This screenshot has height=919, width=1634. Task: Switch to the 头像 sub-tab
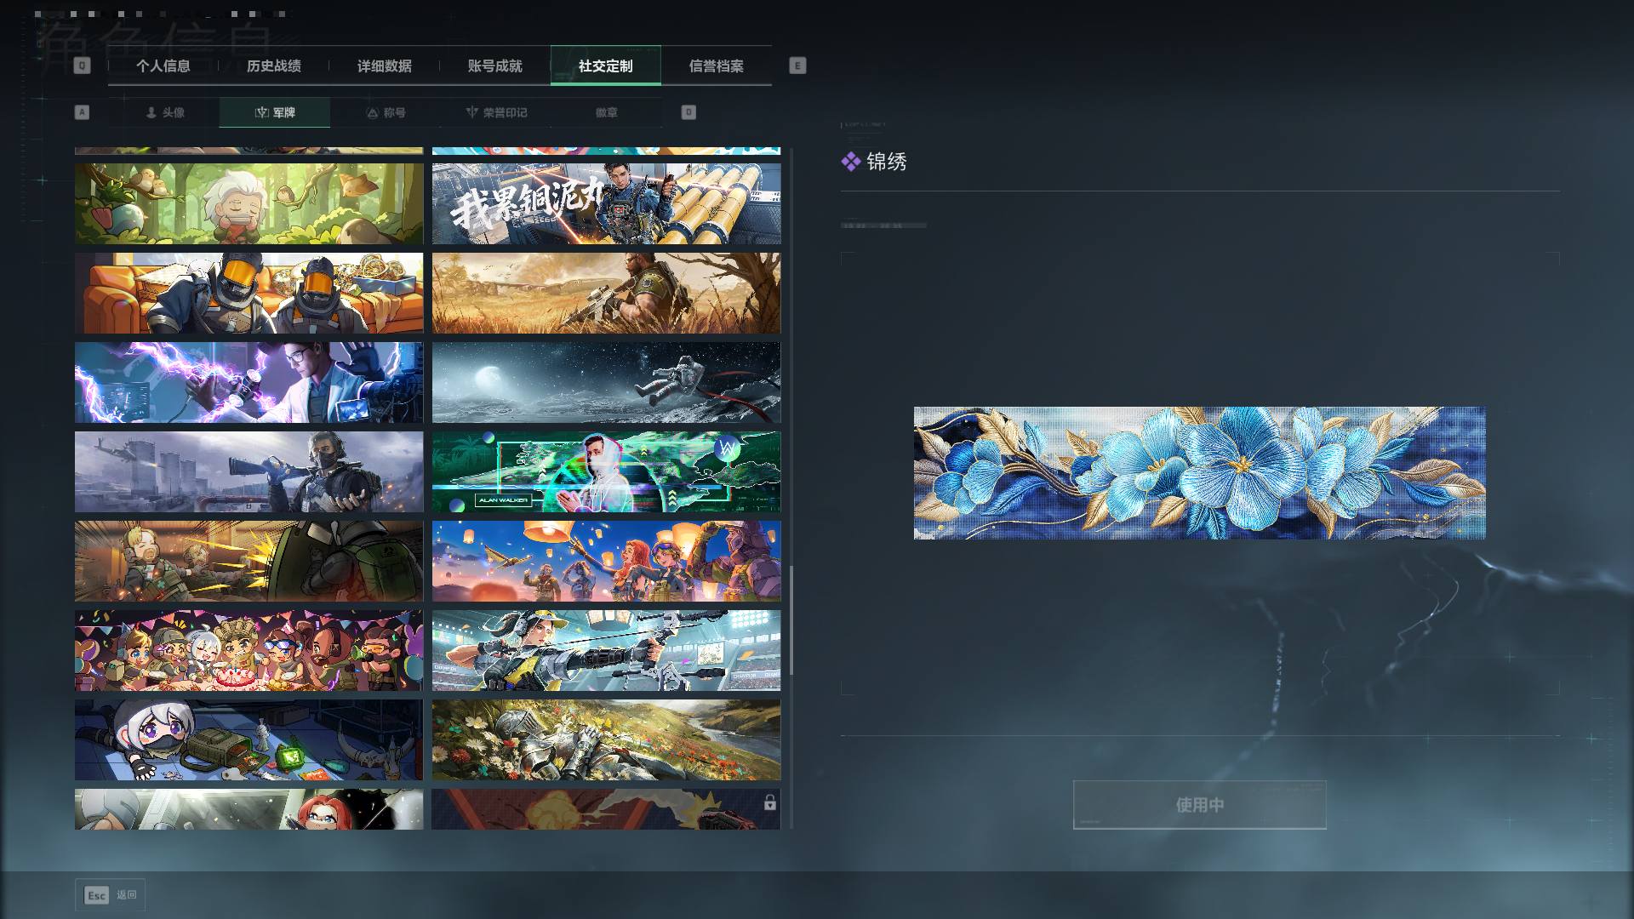click(164, 112)
